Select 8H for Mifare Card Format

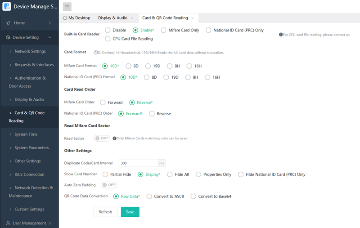[x=170, y=66]
